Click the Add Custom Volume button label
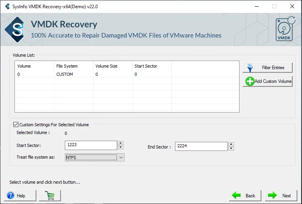The height and width of the screenshot is (204, 302). pos(273,81)
